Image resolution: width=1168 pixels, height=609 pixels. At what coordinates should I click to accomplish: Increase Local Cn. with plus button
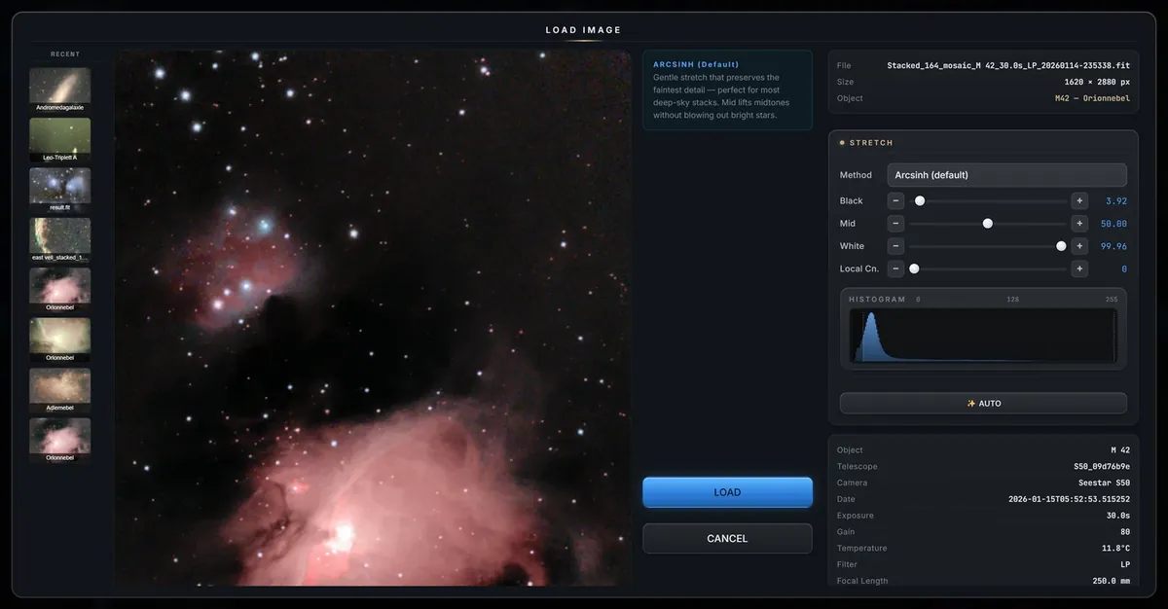(1079, 269)
